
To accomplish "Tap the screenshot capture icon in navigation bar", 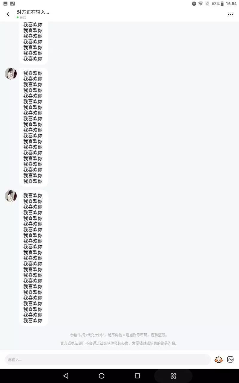I will [173, 376].
